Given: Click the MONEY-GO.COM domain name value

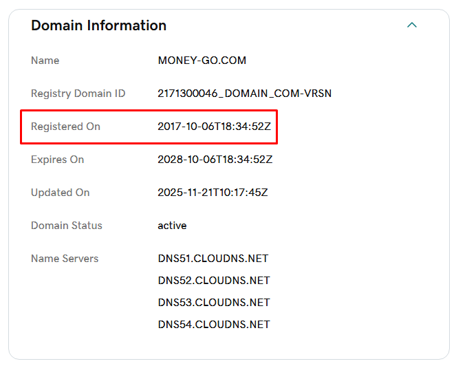Looking at the screenshot, I should click(202, 61).
